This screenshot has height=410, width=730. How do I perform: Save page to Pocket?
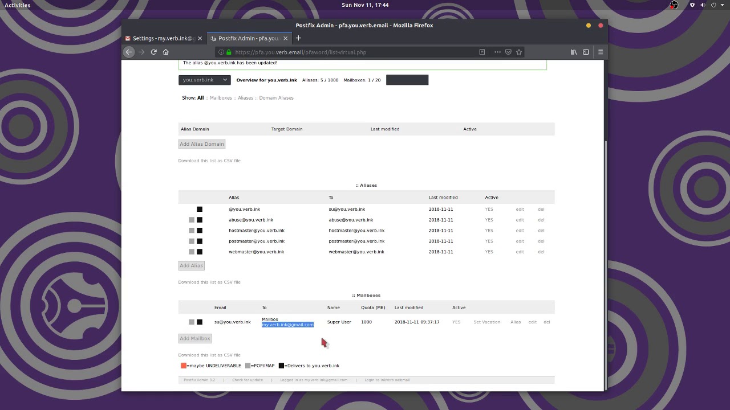coord(508,52)
